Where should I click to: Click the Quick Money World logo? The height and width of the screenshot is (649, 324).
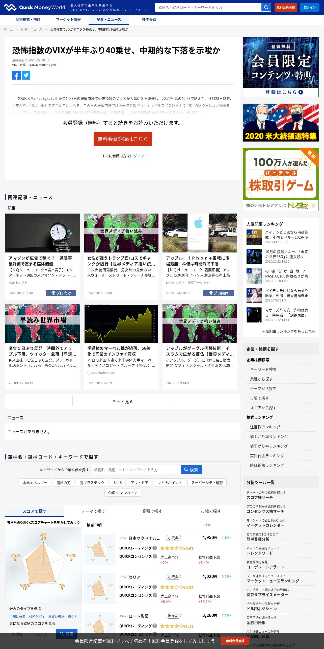pyautogui.click(x=35, y=7)
